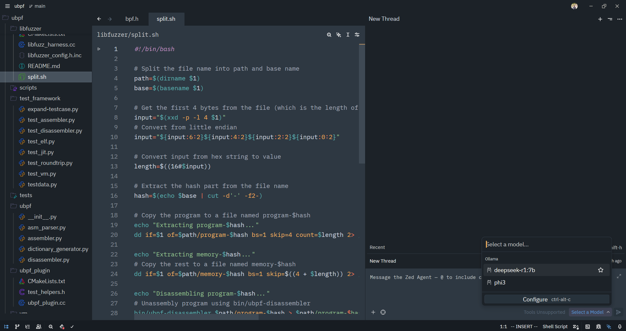Expand the scripts folder
This screenshot has height=331, width=626.
click(x=28, y=87)
